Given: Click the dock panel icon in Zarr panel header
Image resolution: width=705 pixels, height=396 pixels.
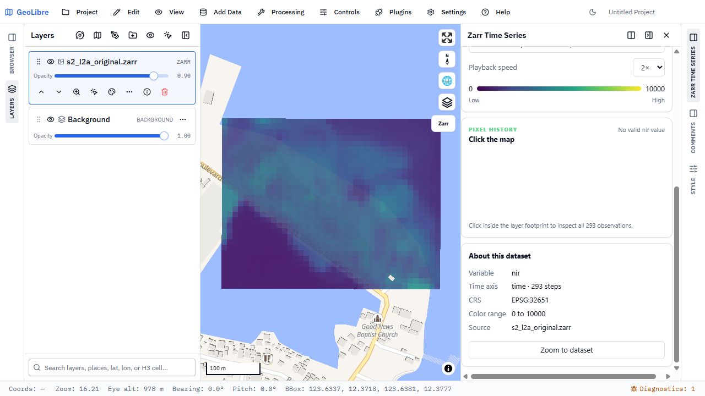Looking at the screenshot, I should [x=649, y=35].
